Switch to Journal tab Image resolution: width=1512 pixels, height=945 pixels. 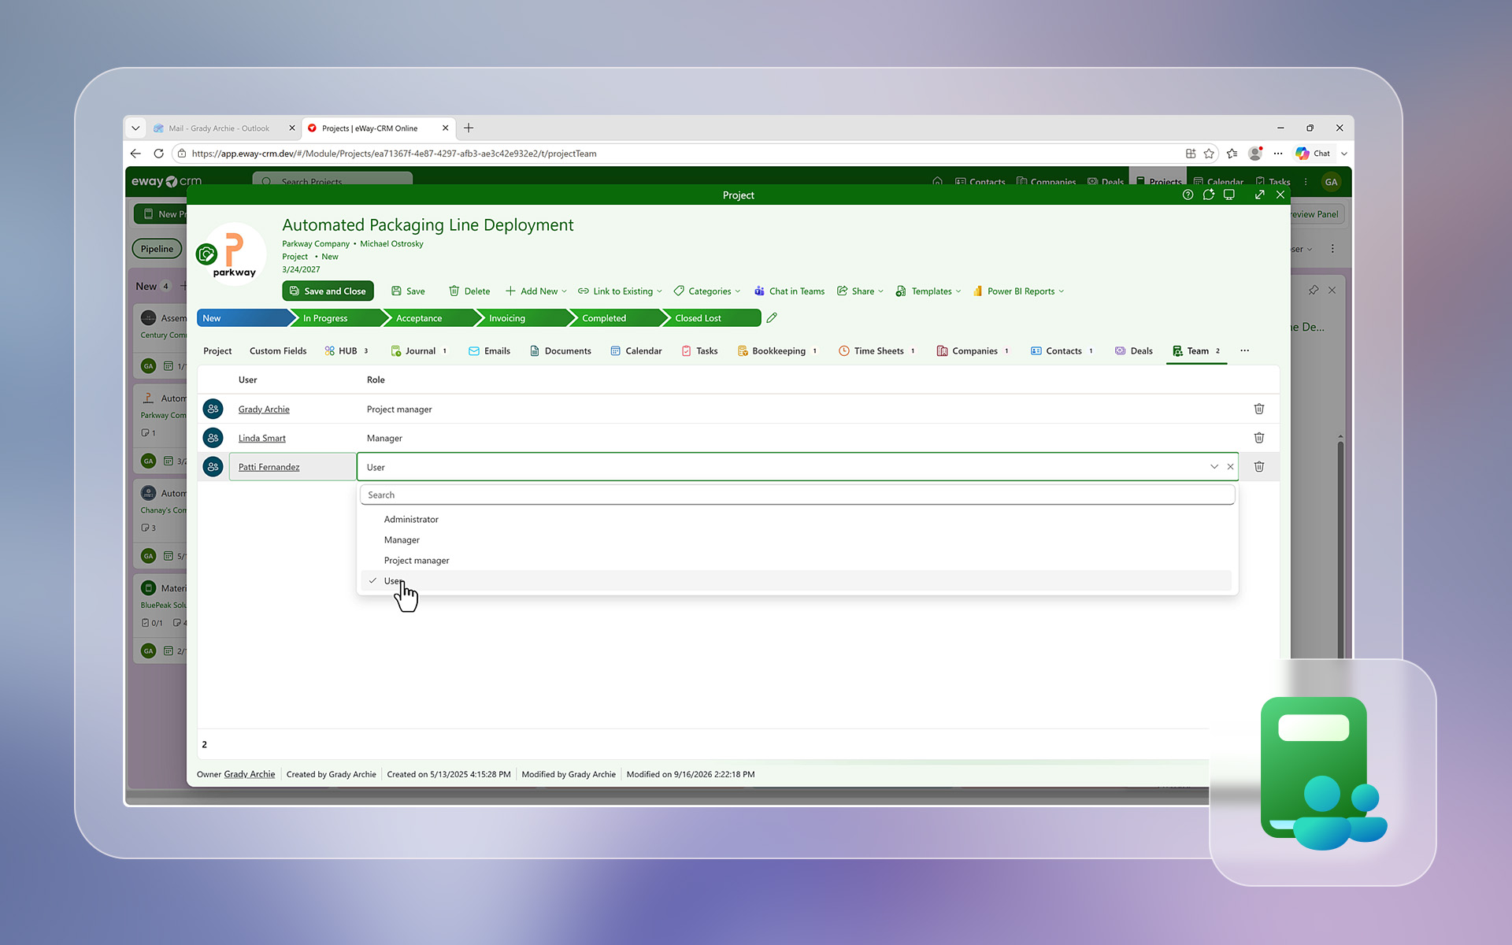(x=419, y=351)
